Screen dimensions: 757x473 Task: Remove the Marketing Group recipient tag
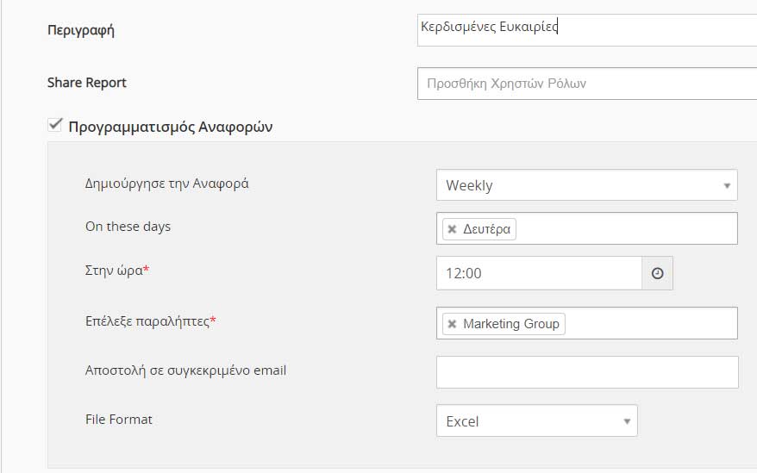coord(452,324)
